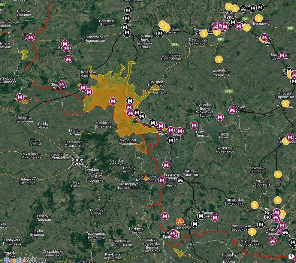Click the Sumy city label
The image size is (296, 263).
(x=77, y=162)
